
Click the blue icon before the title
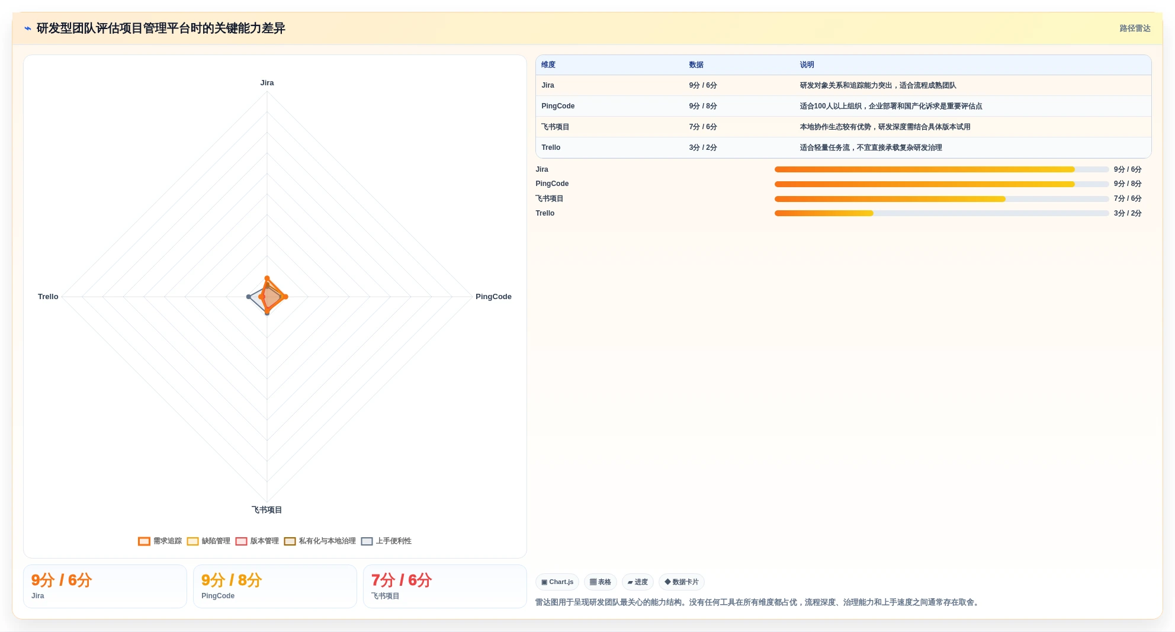point(28,28)
